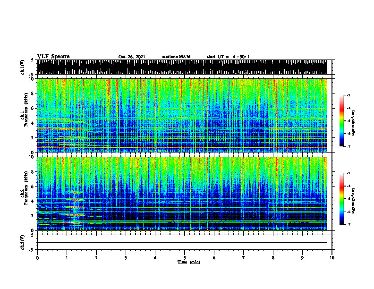374x289 pixels.
Task: Click the "7" tick on the Time axis
Action: click(x=244, y=258)
